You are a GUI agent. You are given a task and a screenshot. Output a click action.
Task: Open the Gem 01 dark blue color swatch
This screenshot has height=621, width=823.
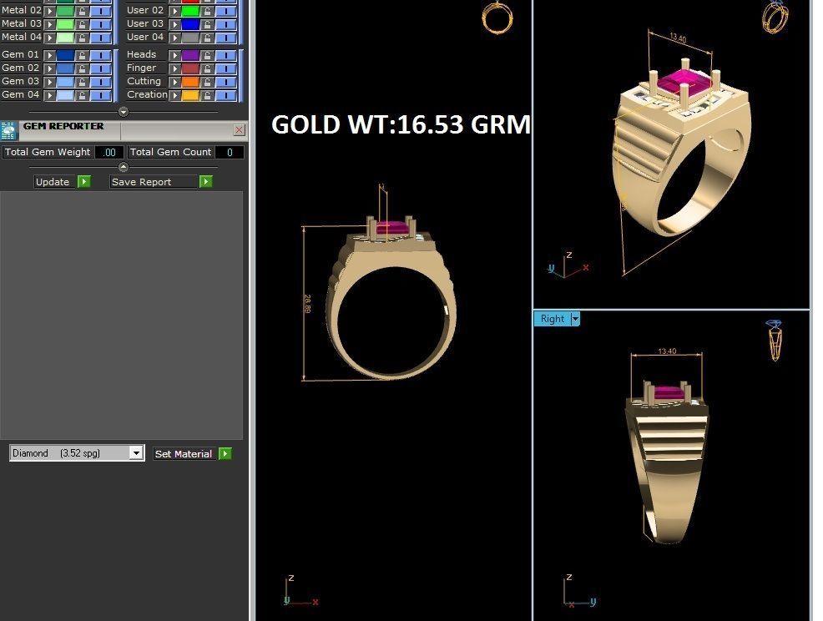65,55
